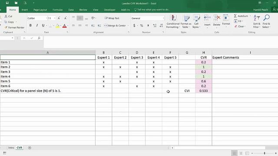Switch to the Intro sheet tab

point(11,148)
